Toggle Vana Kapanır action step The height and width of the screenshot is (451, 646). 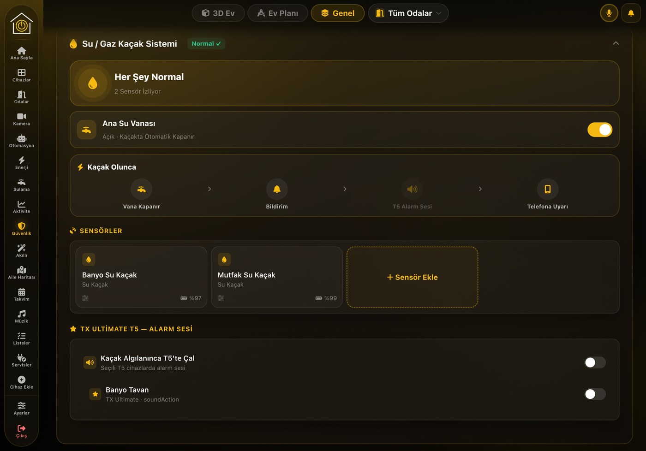point(141,194)
